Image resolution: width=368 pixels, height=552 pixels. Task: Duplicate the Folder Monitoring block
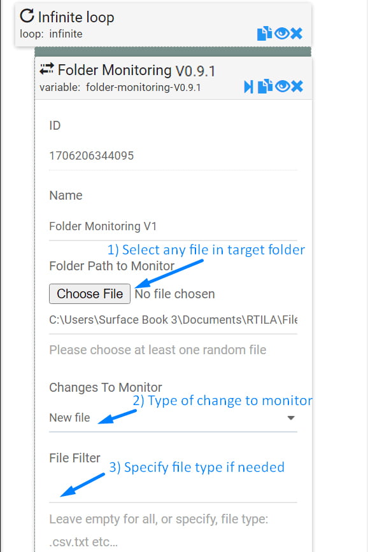[x=265, y=86]
